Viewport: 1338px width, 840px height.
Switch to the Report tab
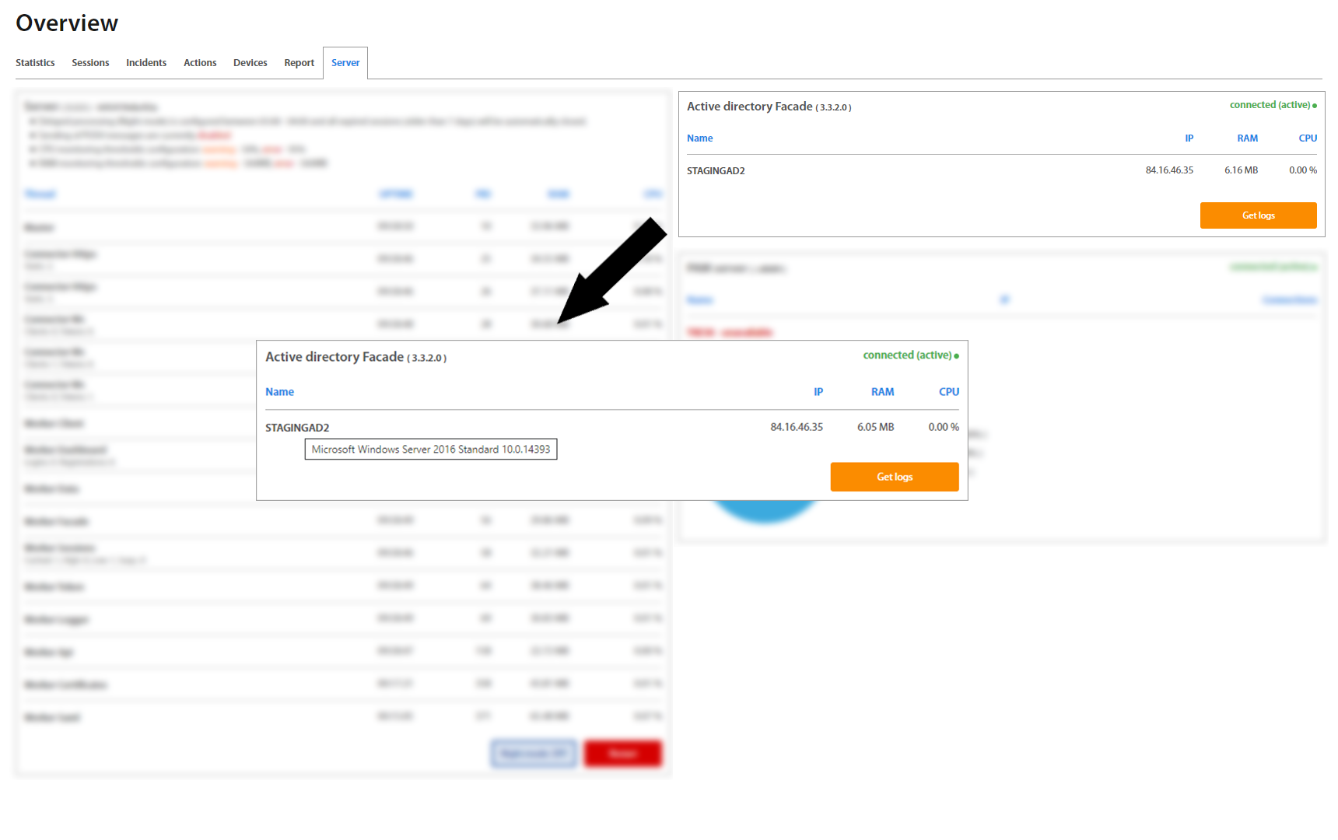(299, 63)
